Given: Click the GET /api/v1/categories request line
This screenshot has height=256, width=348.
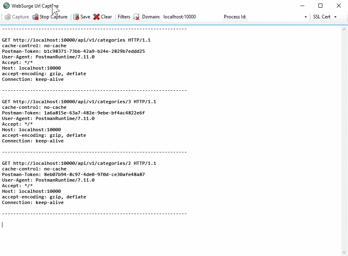Looking at the screenshot, I should click(76, 40).
